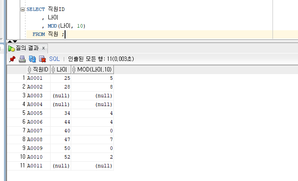Viewport: 298px width, 181px height.
Task: Click age value 25 in row A0001
Action: [x=61, y=78]
